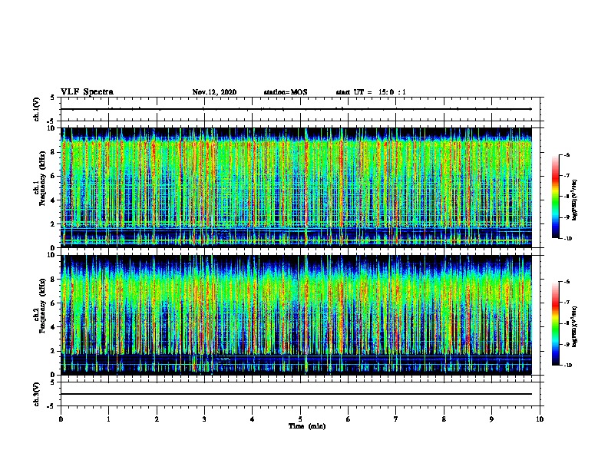Click the ch.2 spectrogram color scale bar
Screen dimensions: 608x470
tap(555, 323)
